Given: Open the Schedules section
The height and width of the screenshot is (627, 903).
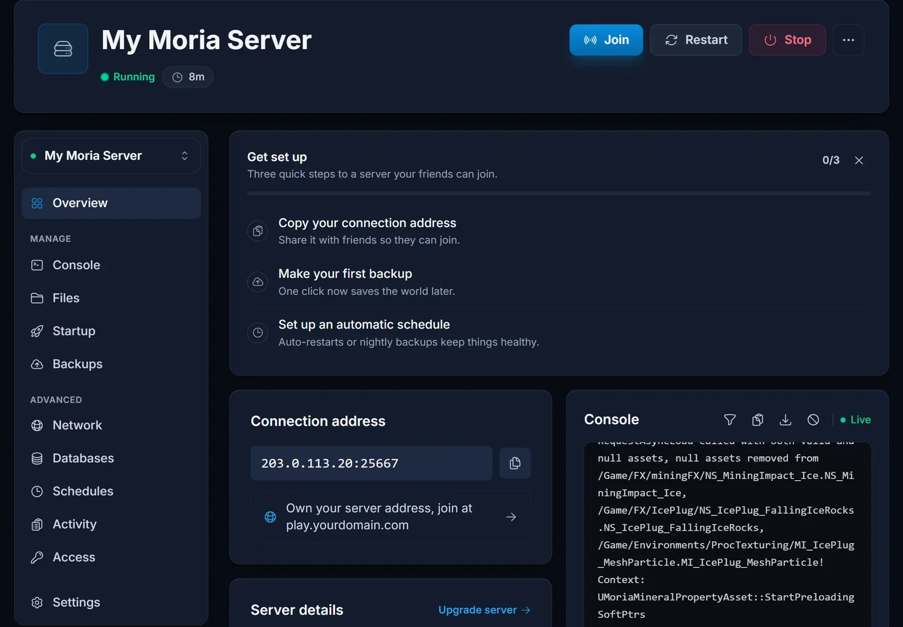Looking at the screenshot, I should (111, 492).
